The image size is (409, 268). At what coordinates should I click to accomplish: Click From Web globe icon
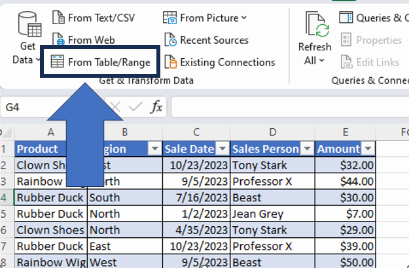click(58, 40)
